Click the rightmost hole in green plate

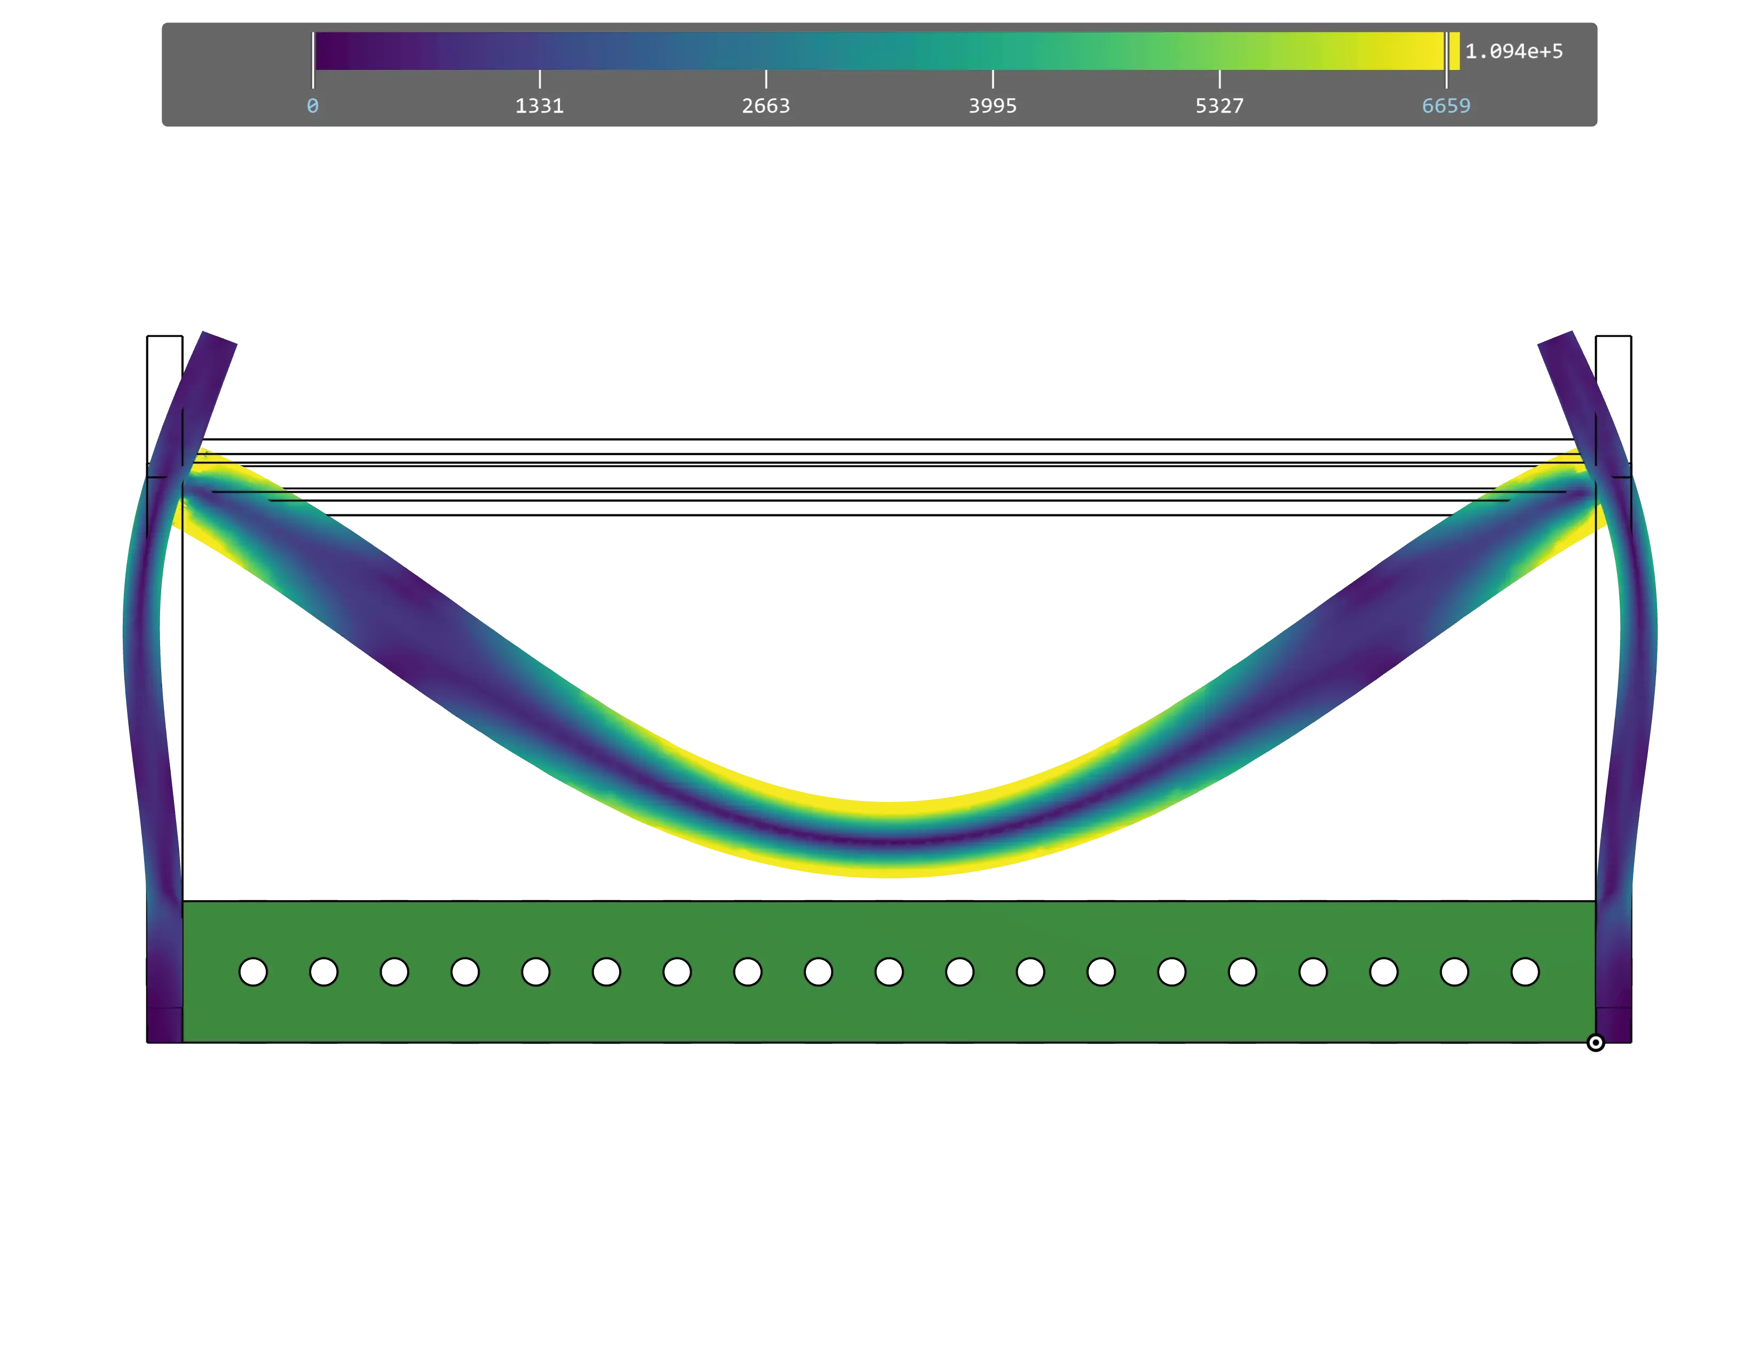1525,972
